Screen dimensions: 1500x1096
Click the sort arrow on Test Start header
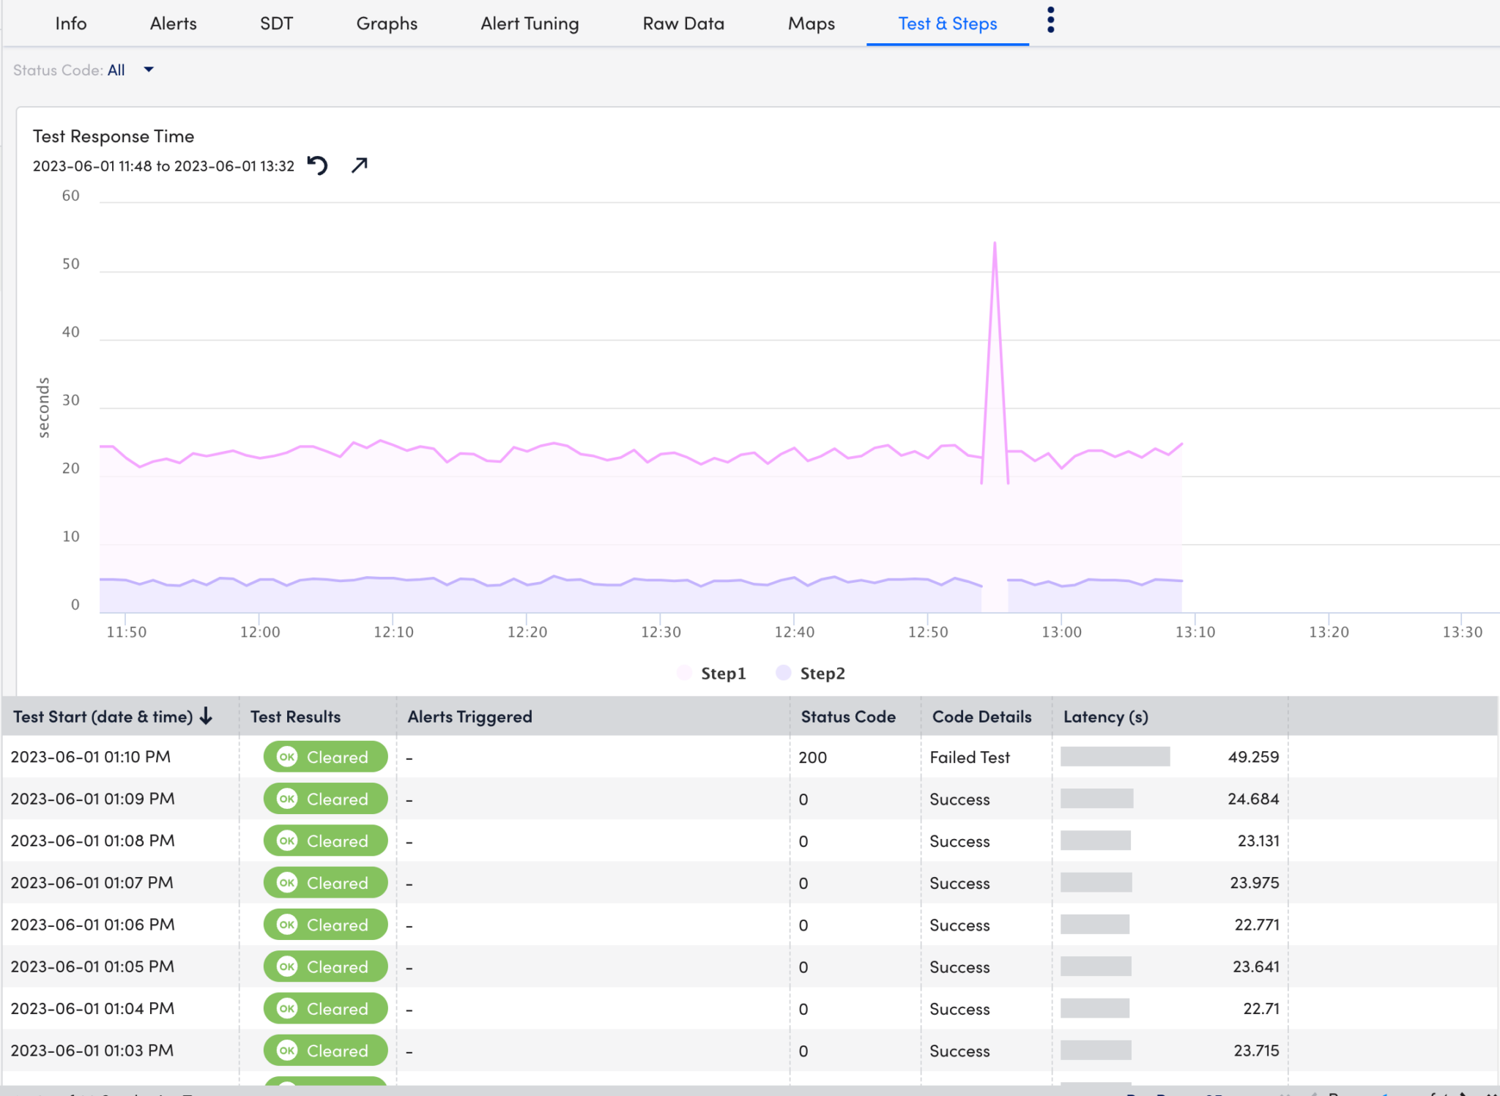click(x=207, y=716)
